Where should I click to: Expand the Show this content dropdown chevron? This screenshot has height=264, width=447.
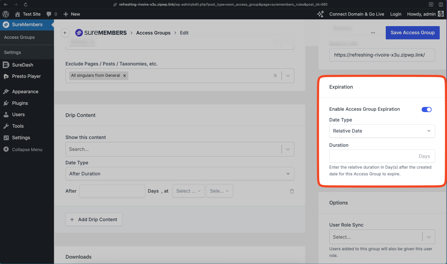tap(288, 149)
